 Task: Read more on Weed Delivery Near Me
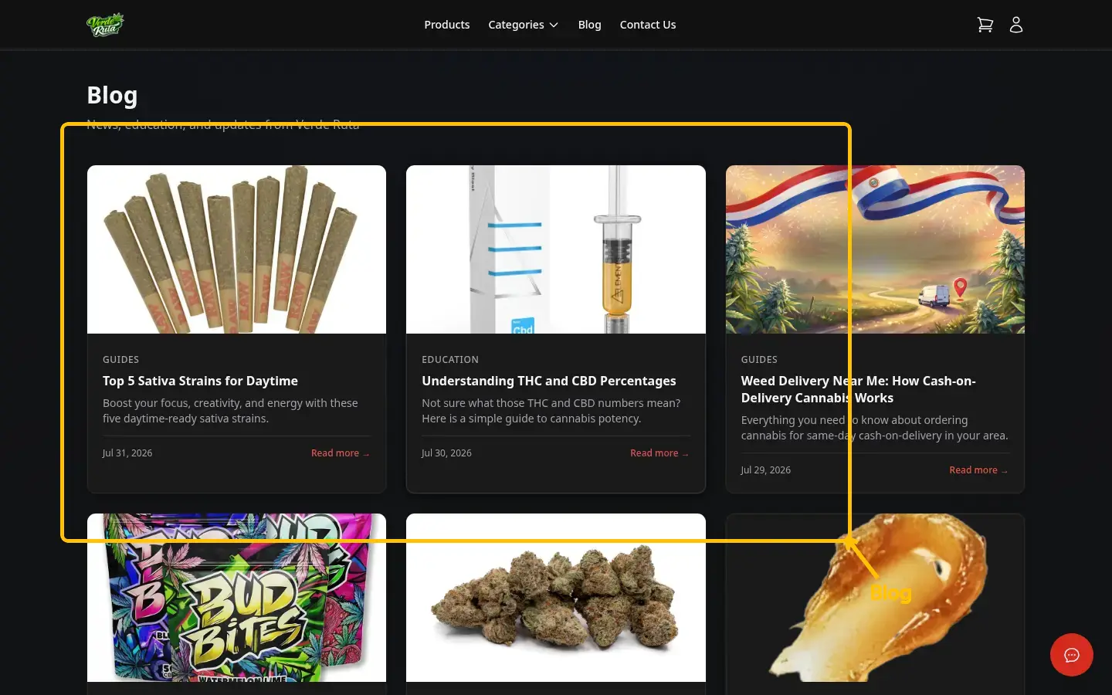(978, 470)
